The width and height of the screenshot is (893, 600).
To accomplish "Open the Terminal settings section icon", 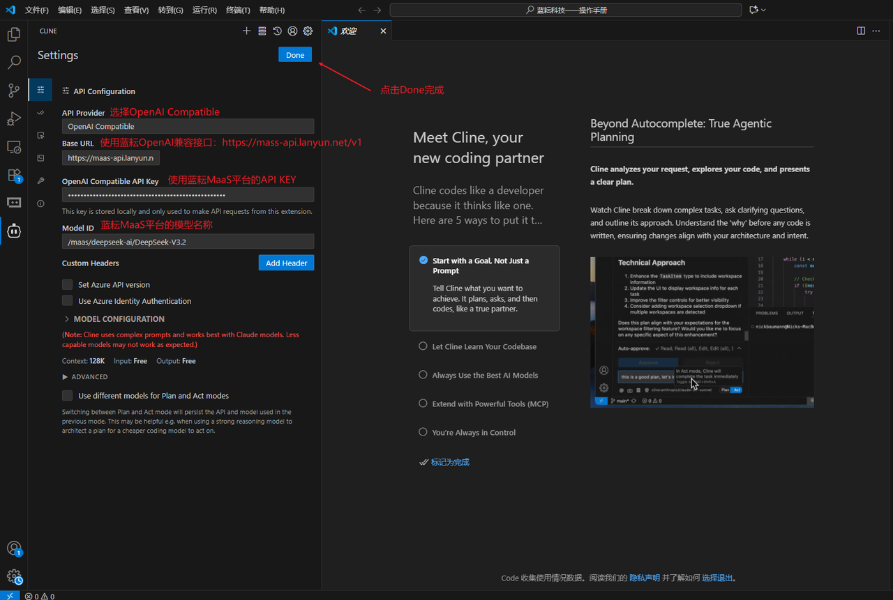I will tap(40, 158).
